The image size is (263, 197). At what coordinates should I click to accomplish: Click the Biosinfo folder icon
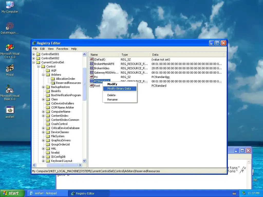pos(48,91)
